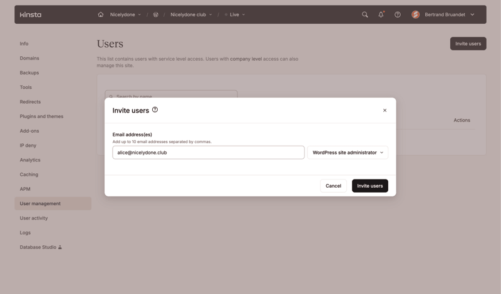Click Bertrand Bruandet avatar
This screenshot has height=294, width=501.
(x=415, y=14)
